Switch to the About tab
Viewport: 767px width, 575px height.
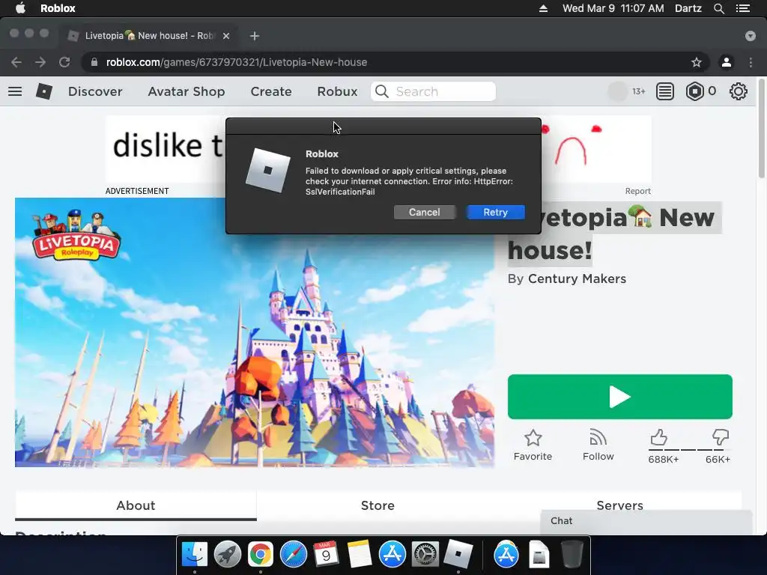coord(136,505)
